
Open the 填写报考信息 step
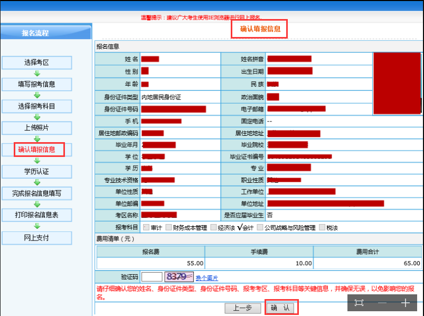[x=36, y=84]
